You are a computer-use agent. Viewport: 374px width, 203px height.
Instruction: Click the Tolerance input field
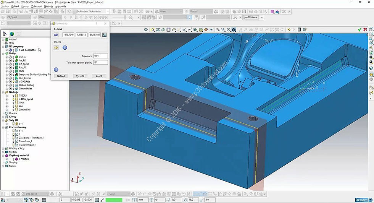click(100, 56)
